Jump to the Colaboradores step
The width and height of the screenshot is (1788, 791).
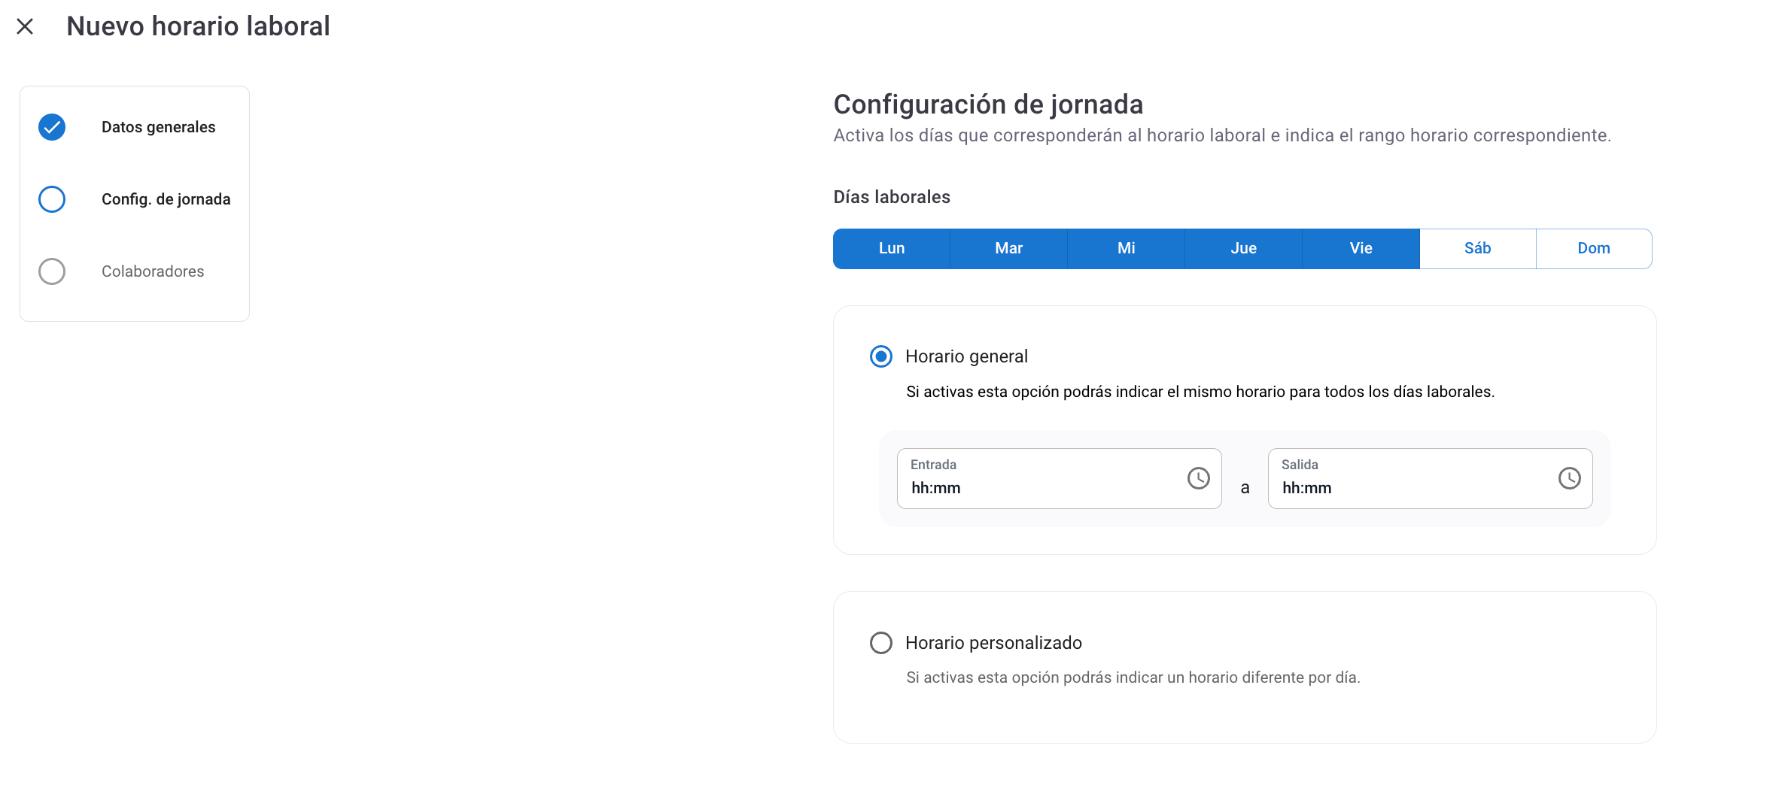click(x=153, y=271)
